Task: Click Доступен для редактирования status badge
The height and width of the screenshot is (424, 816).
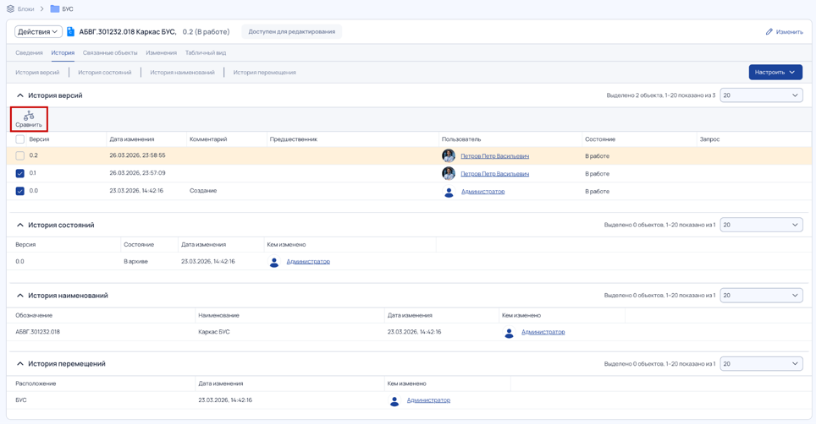Action: pos(291,31)
